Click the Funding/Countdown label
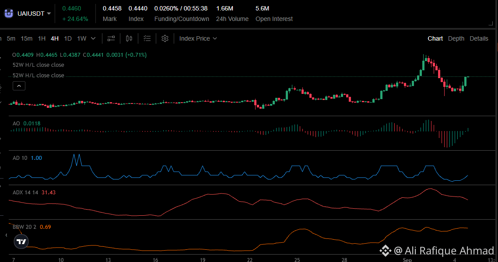The image size is (498, 262). (x=182, y=19)
